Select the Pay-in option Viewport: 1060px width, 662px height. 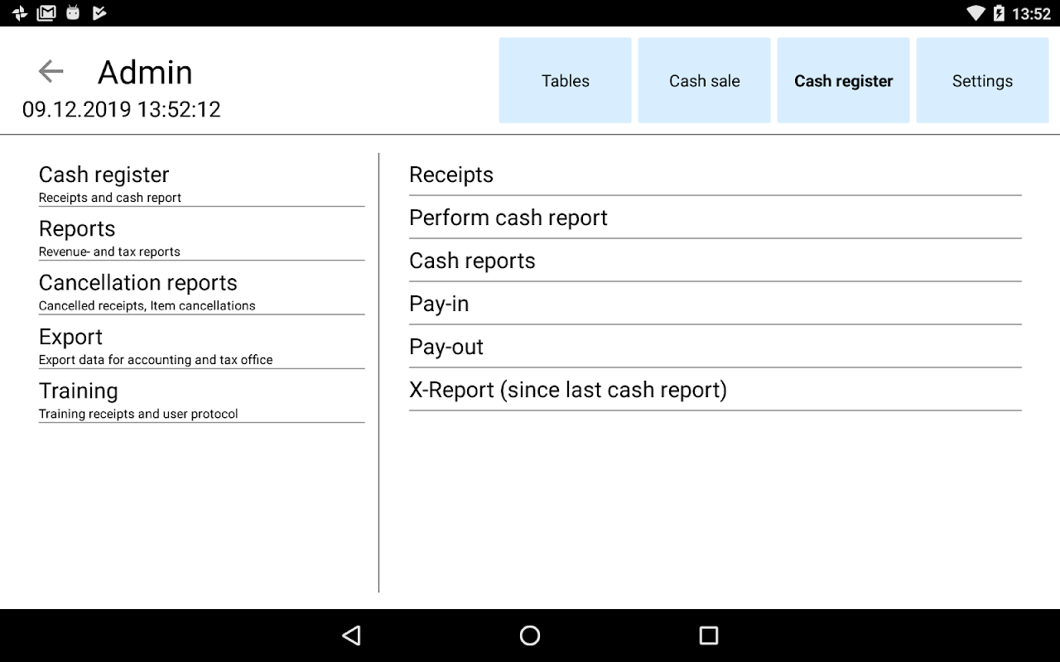tap(715, 304)
